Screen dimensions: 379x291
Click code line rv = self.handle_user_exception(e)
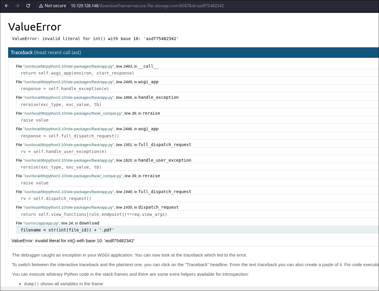(x=64, y=151)
